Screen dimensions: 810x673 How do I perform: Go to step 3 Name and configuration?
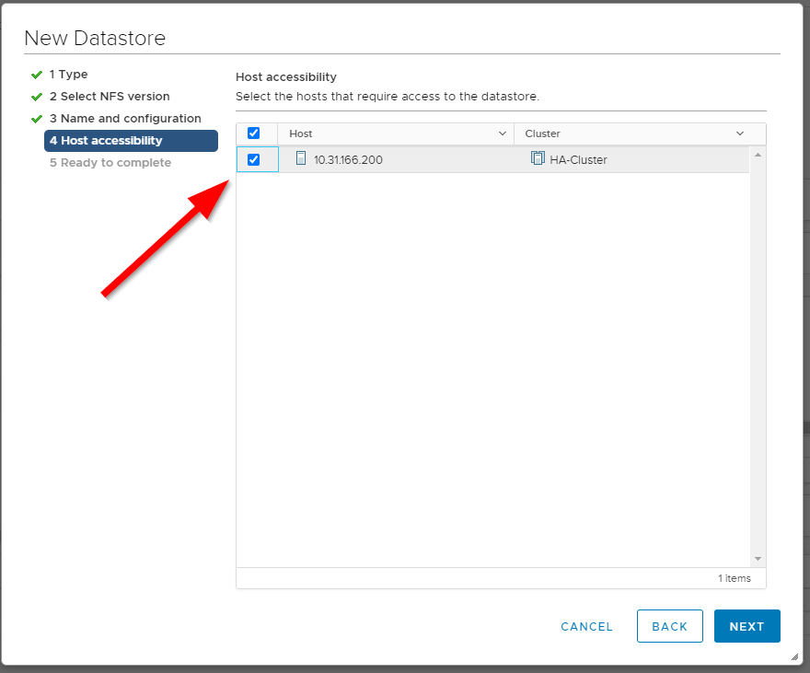coord(125,119)
